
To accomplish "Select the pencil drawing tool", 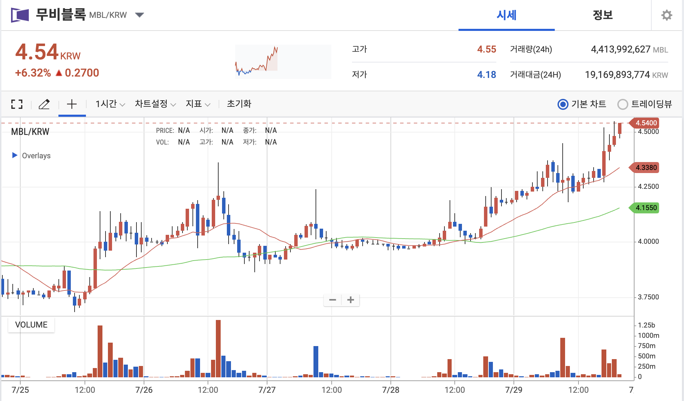I will (44, 104).
